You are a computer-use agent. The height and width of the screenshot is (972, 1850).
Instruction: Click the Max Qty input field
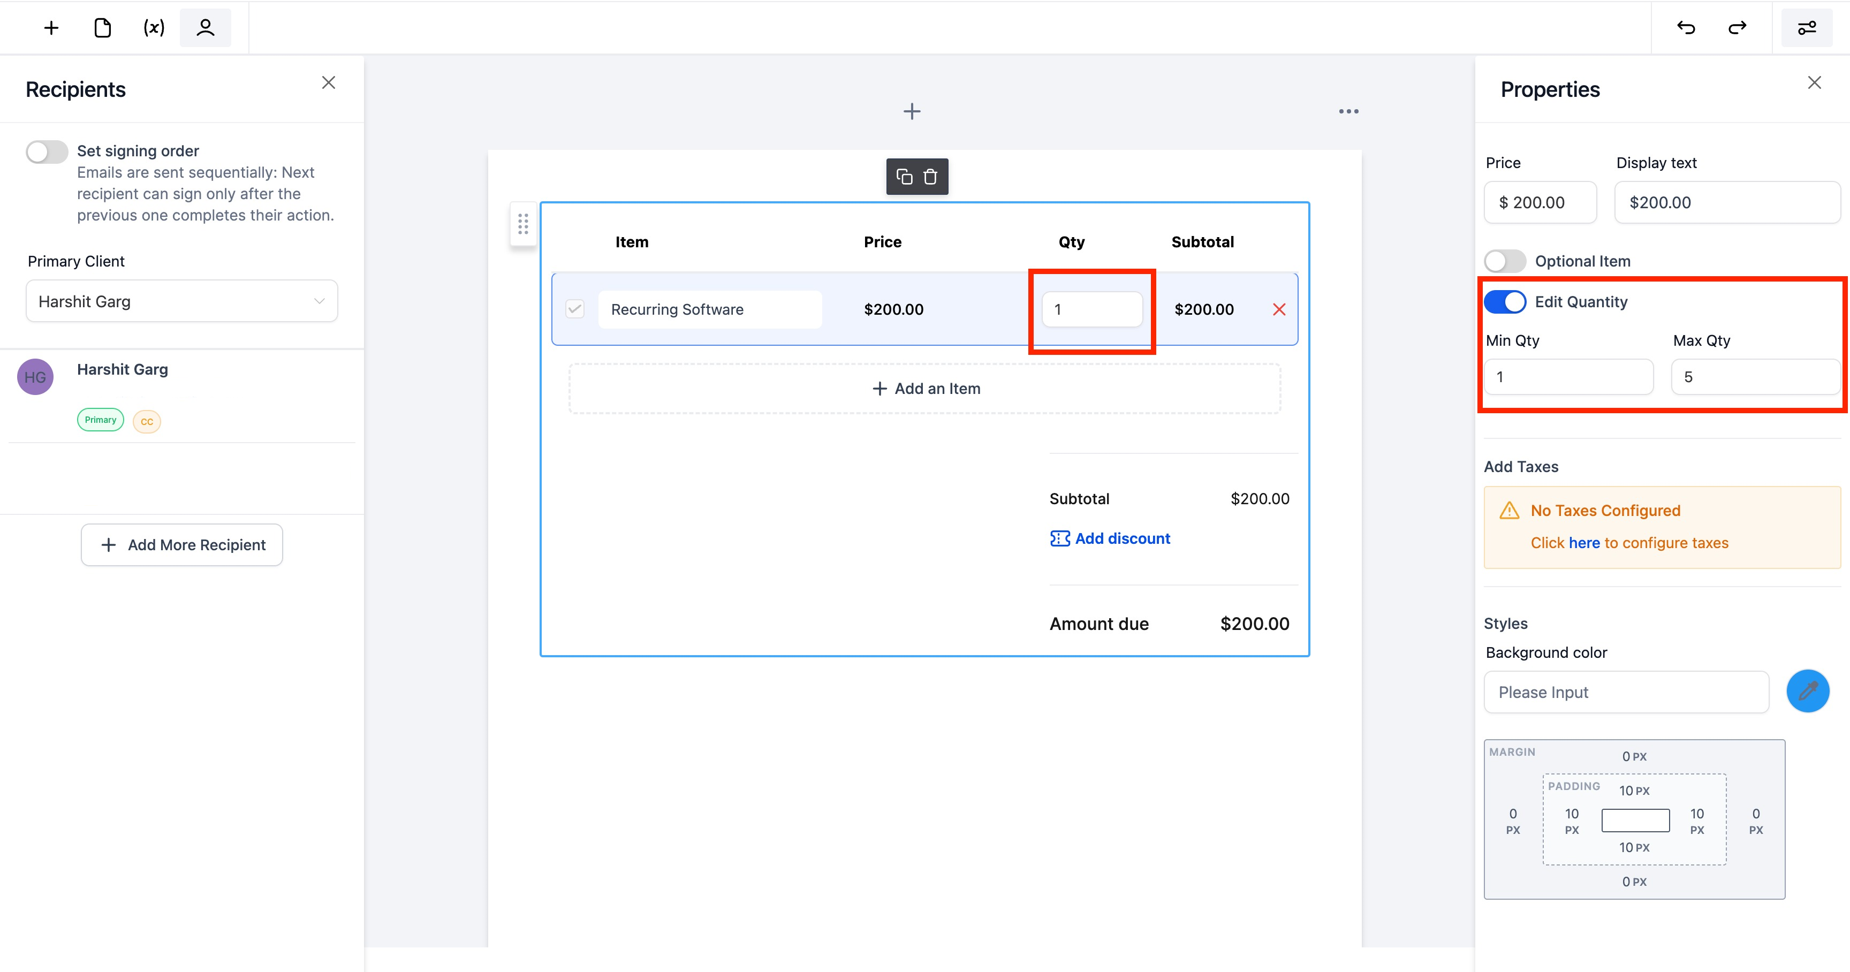1755,377
